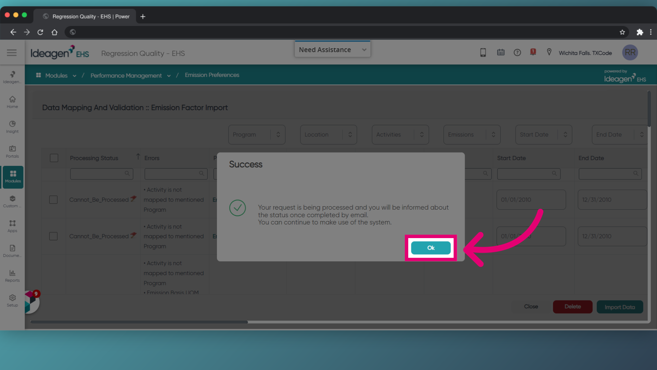The image size is (657, 370).
Task: Click the Errors column search field
Action: coord(176,174)
